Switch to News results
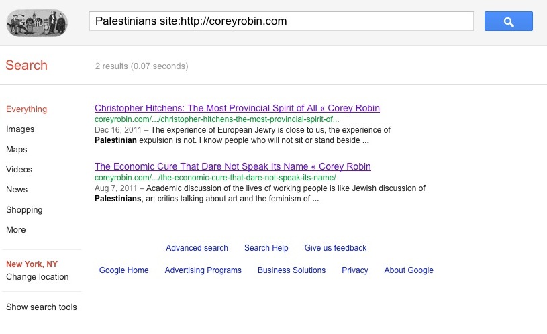The height and width of the screenshot is (334, 547). point(17,190)
